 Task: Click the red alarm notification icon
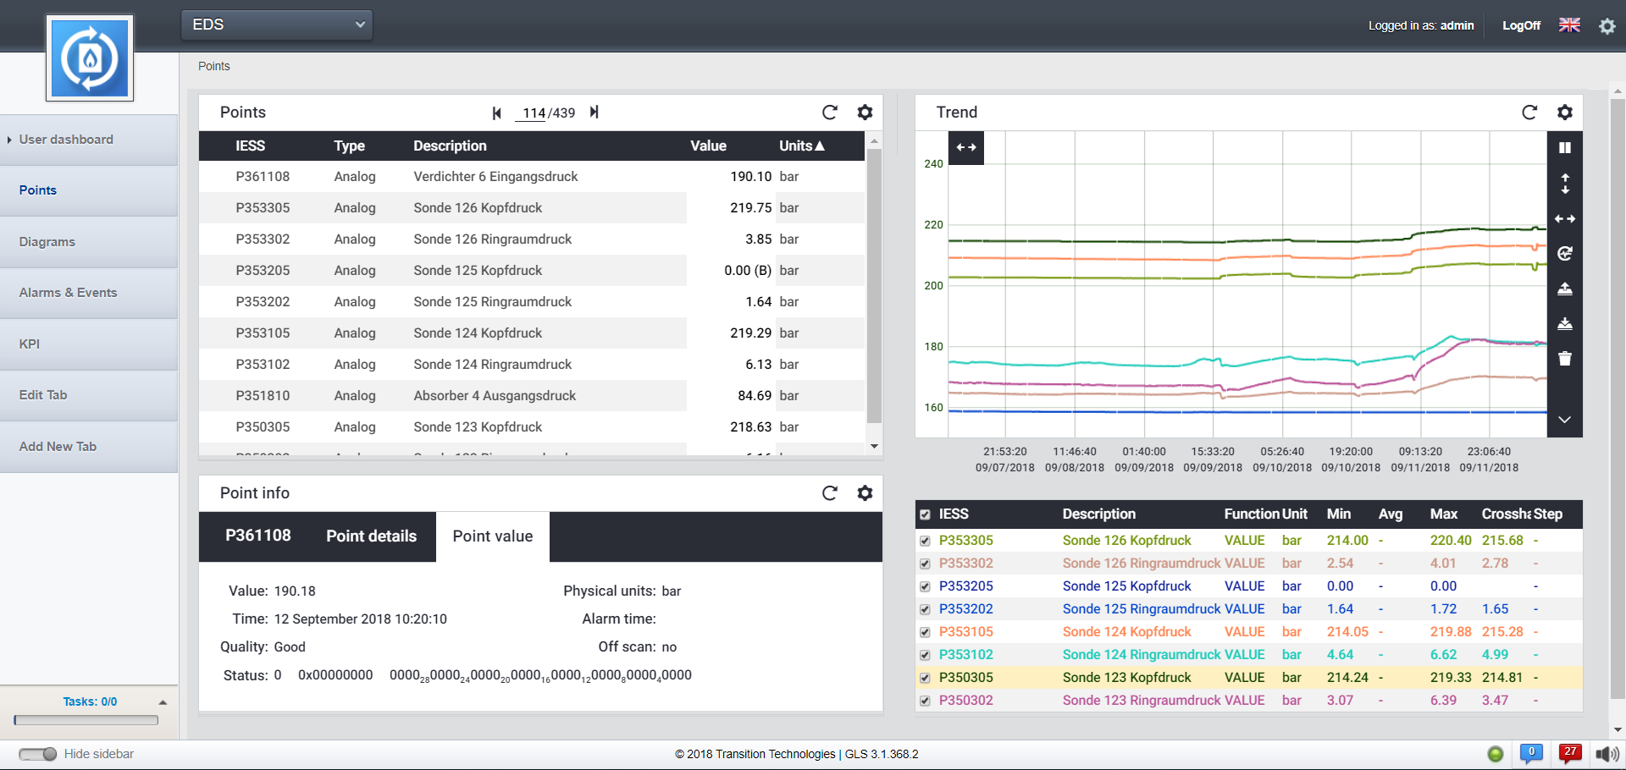(x=1569, y=753)
